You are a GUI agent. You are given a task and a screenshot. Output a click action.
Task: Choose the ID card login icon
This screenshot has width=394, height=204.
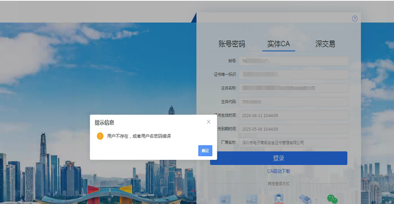[x=251, y=199]
